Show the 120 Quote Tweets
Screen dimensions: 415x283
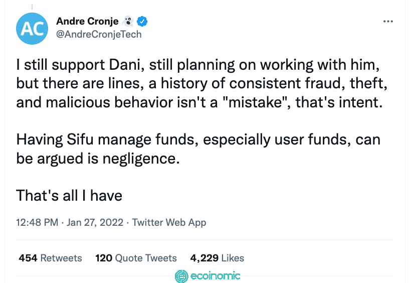coord(136,258)
